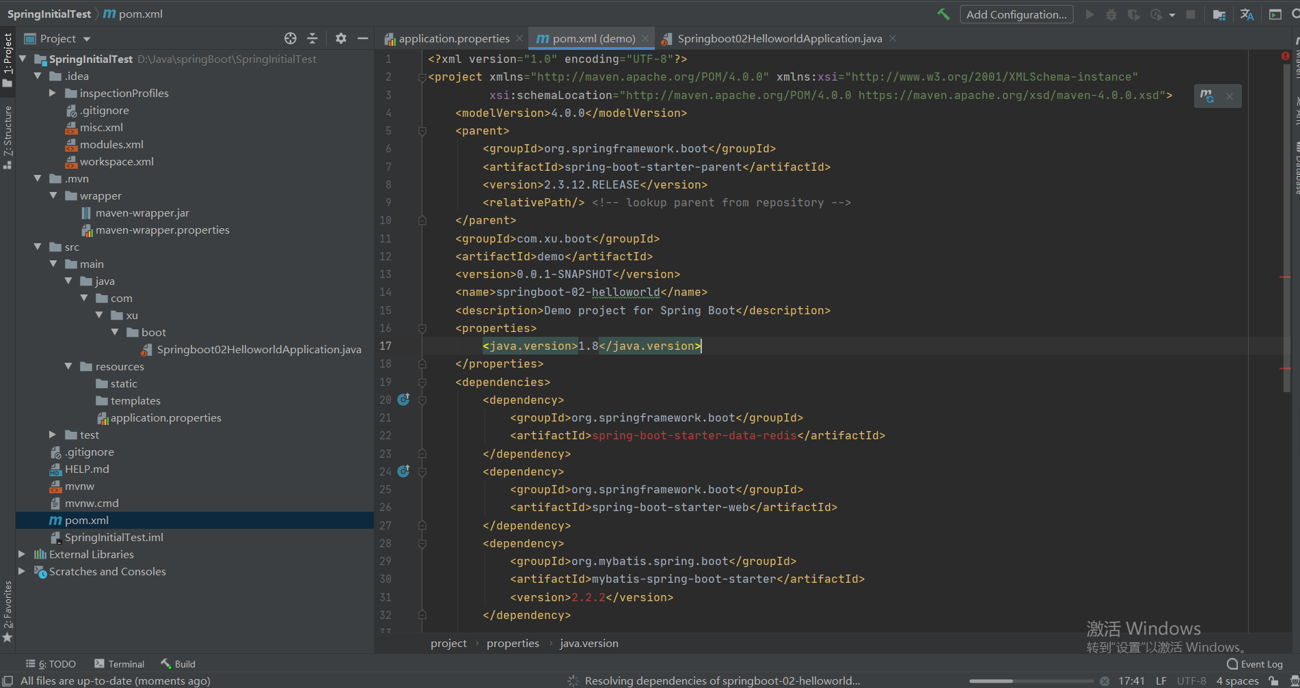Close the pom.xml (demo) tab

645,39
